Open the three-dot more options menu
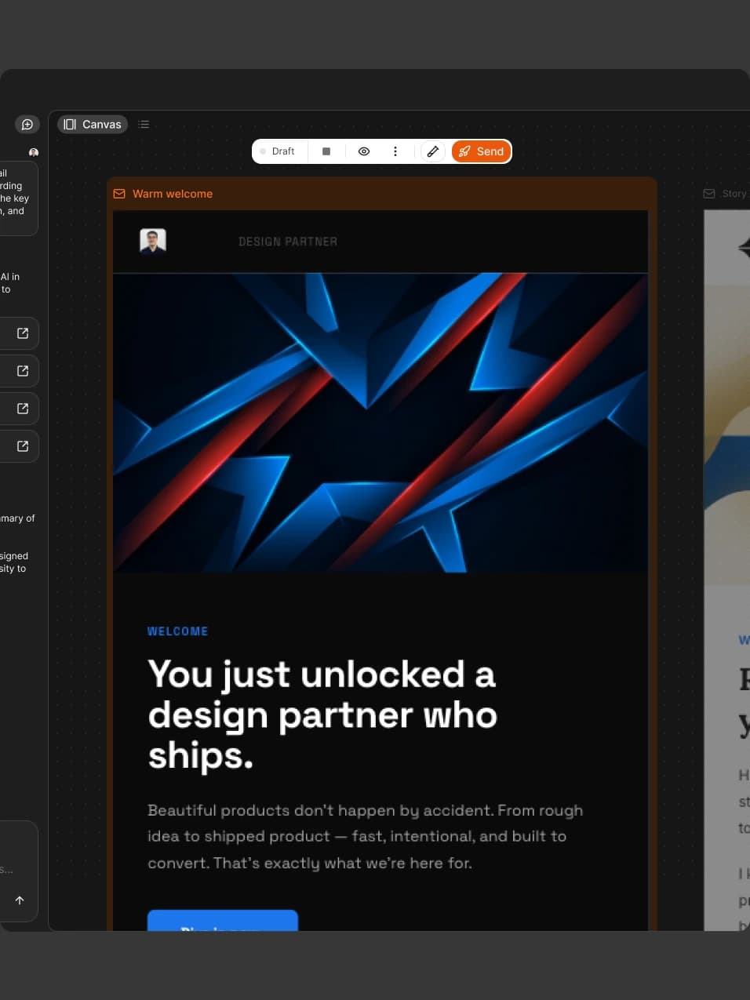 395,151
